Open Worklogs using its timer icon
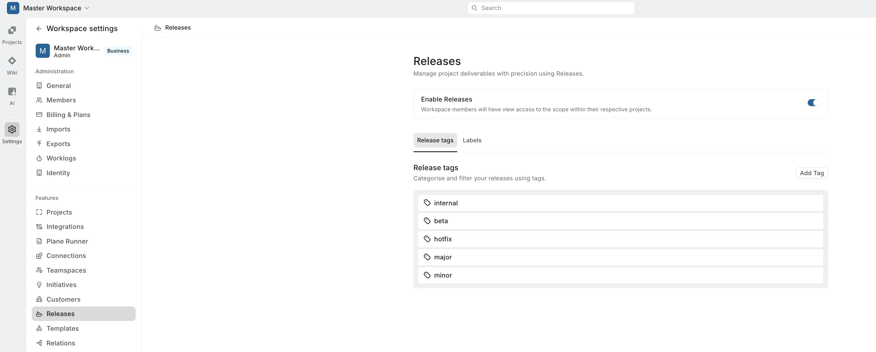This screenshot has height=352, width=876. pyautogui.click(x=39, y=158)
